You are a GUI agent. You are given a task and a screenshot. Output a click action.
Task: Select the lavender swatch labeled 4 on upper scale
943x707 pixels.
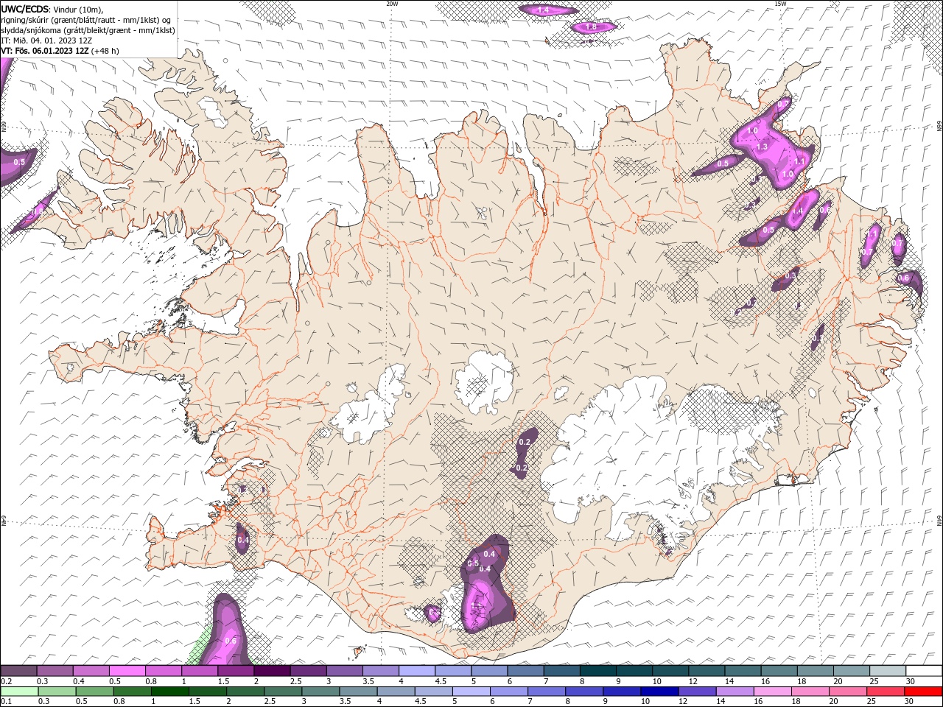tap(417, 671)
